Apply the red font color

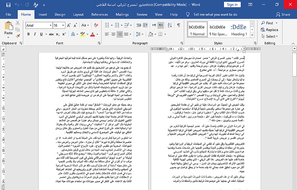(92, 34)
